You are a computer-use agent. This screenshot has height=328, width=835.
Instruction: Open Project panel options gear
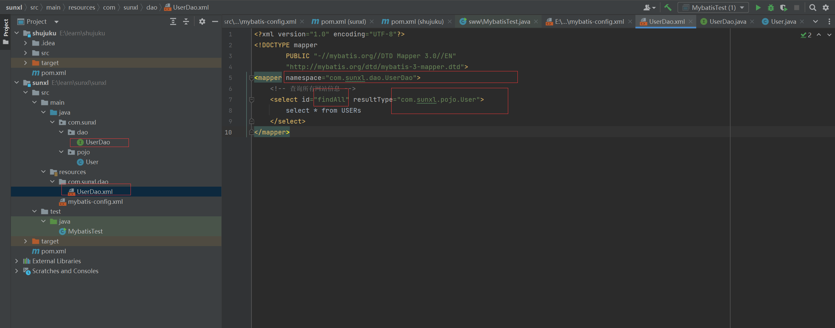pos(202,22)
